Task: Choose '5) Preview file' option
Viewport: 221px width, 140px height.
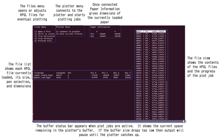Action: [43, 41]
